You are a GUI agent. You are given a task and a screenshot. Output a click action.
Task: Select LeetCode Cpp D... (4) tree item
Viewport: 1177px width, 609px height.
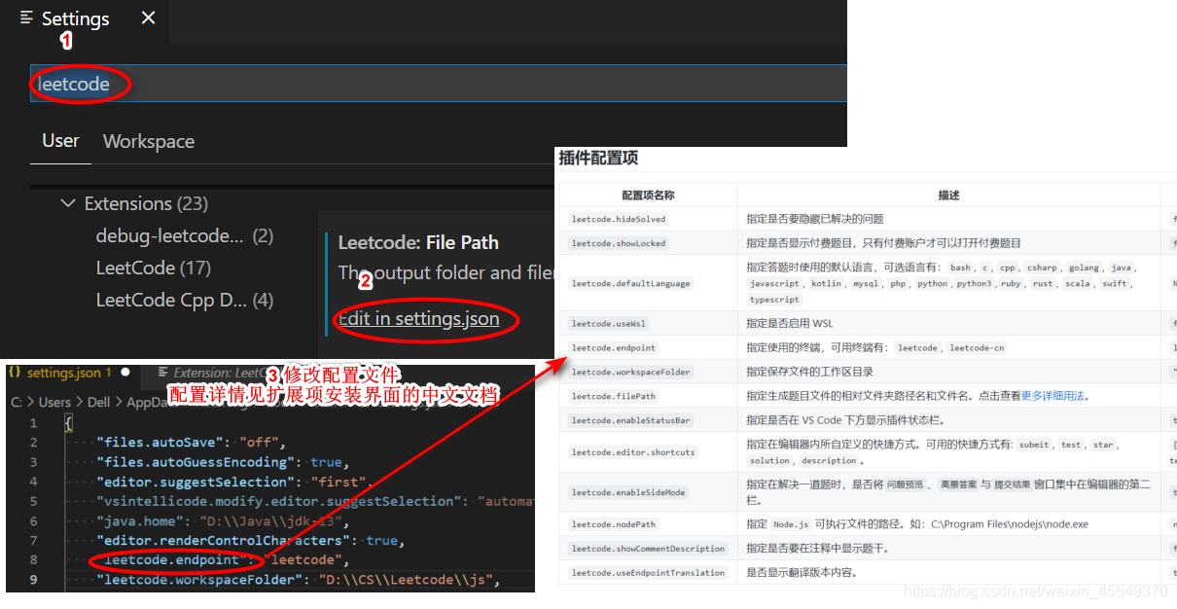(184, 300)
